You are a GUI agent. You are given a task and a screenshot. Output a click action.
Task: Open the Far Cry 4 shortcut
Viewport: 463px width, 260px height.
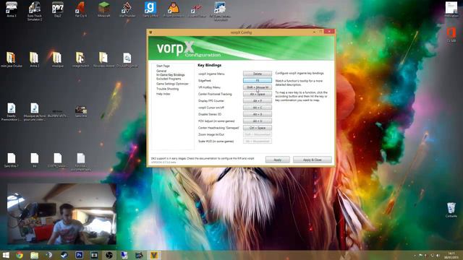click(x=80, y=9)
